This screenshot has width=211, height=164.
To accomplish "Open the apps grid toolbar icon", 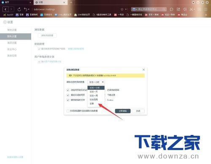I will point(178,9).
